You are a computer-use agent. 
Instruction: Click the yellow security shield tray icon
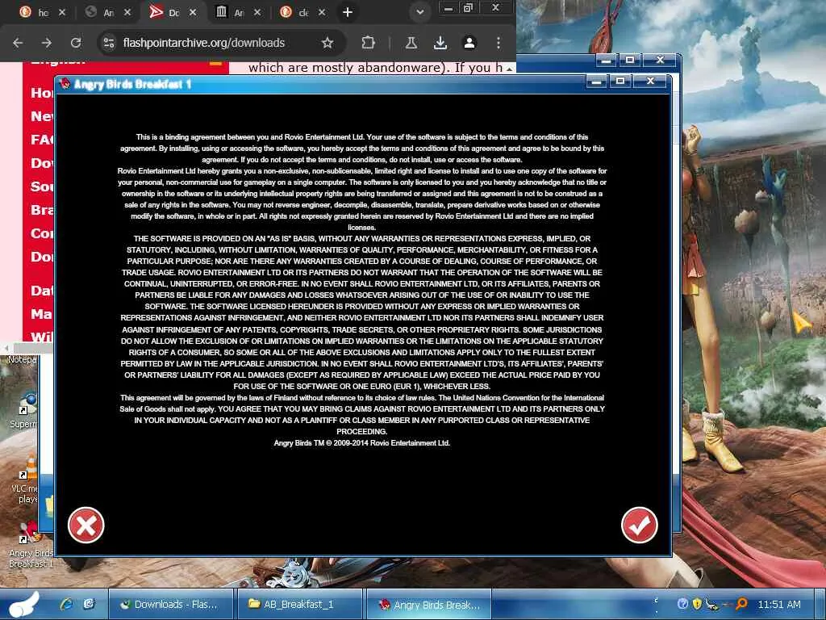(697, 604)
